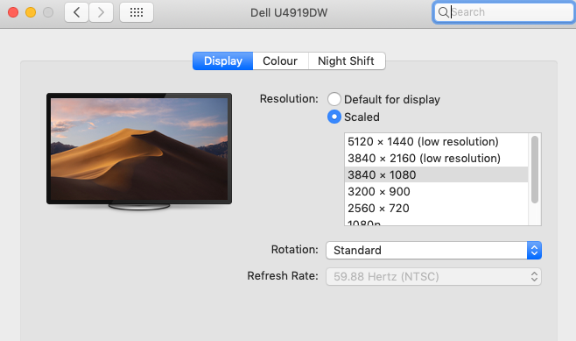Click the magnifying glass search icon
This screenshot has width=576, height=341.
pyautogui.click(x=444, y=12)
